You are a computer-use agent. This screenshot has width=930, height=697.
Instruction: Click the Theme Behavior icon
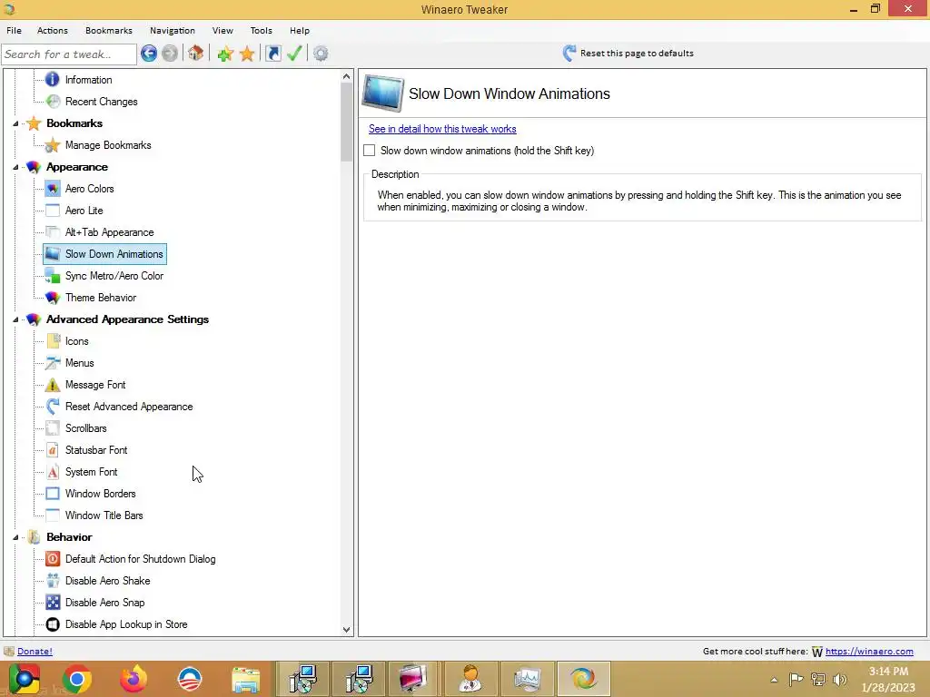pos(53,298)
